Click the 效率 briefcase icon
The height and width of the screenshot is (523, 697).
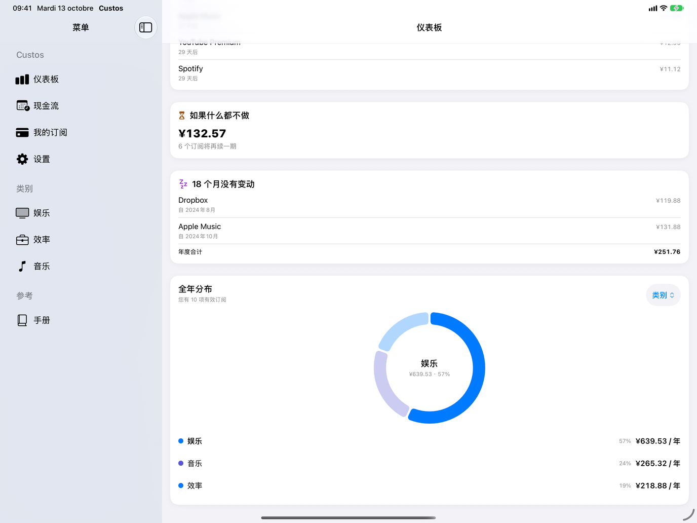[x=22, y=240]
